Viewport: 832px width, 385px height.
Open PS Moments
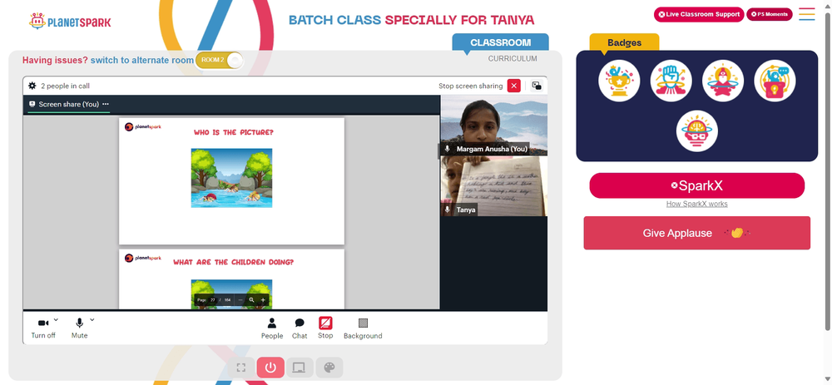770,14
